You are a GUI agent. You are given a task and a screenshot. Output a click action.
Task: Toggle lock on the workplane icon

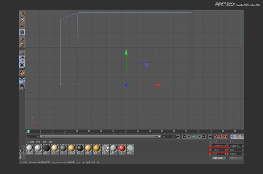click(22, 80)
